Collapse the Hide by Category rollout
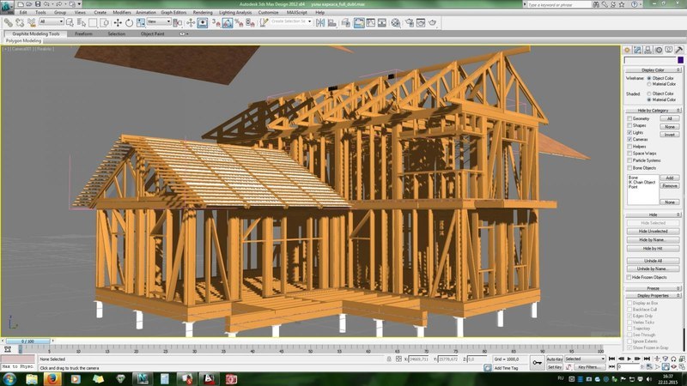The height and width of the screenshot is (386, 687). 653,111
